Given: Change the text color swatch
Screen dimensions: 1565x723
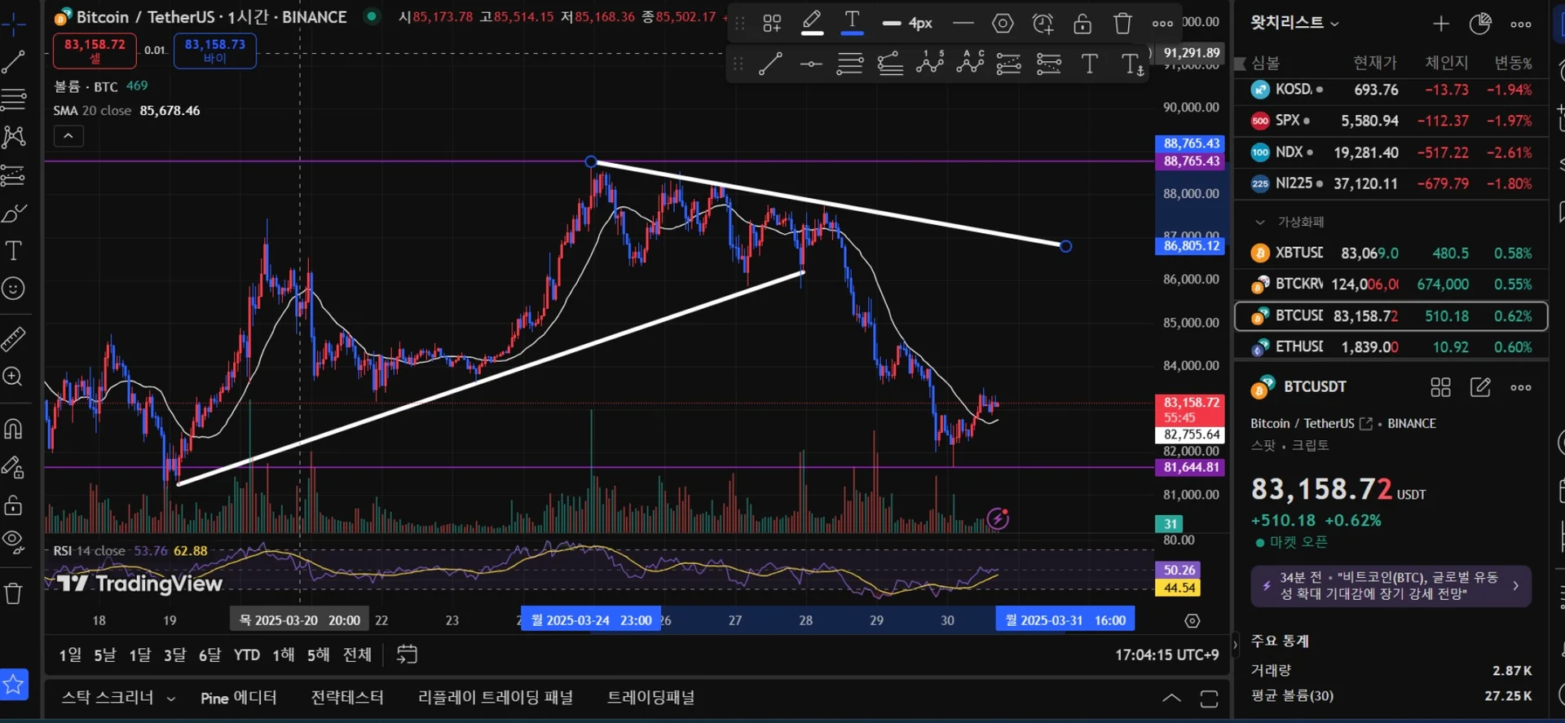Looking at the screenshot, I should (852, 24).
